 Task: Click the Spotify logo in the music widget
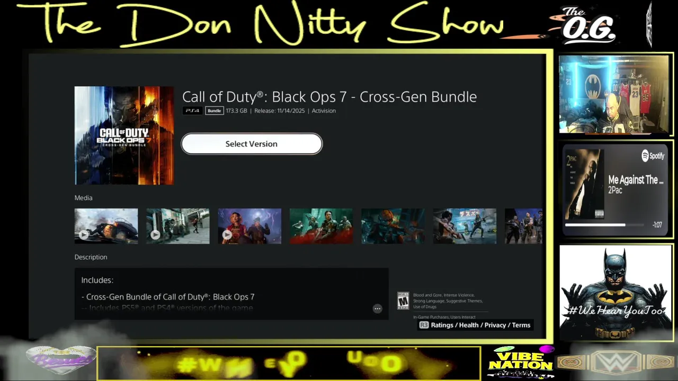tap(653, 156)
